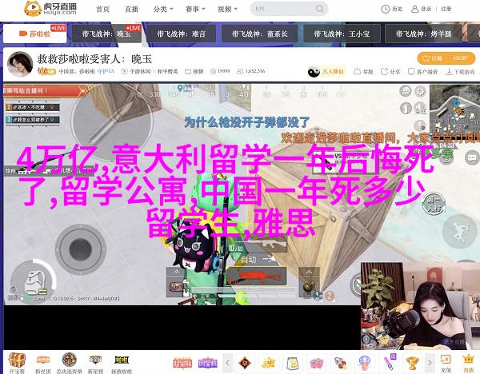Show more gifts with right arrow
Screen dimensions: 480x374
pos(430,363)
